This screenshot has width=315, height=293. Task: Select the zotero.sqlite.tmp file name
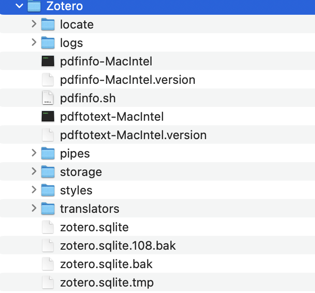click(x=107, y=283)
